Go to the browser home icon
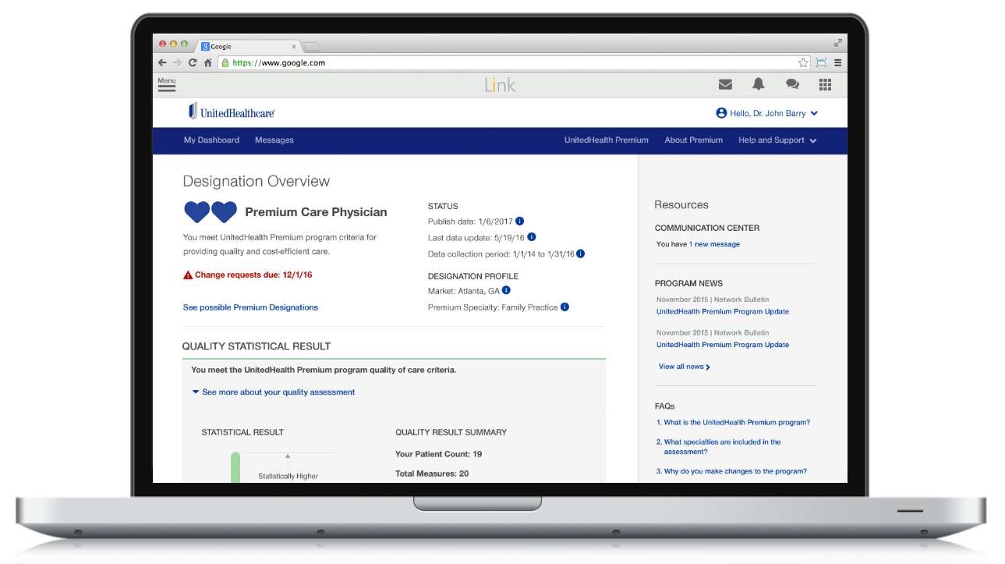 tap(208, 62)
